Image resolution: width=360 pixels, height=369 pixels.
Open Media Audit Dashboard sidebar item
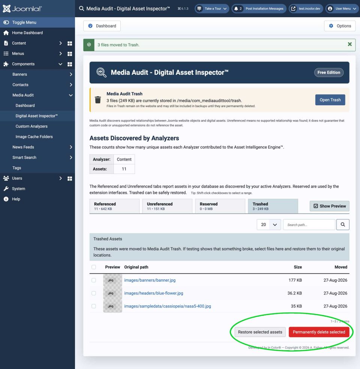click(x=25, y=105)
